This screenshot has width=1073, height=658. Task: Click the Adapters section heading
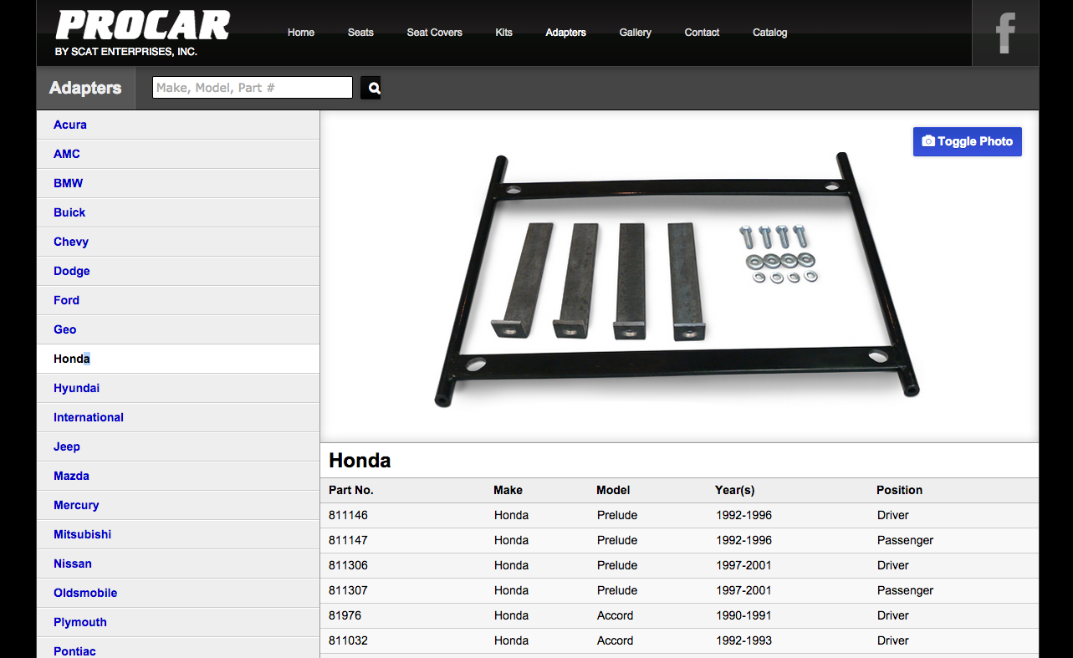pyautogui.click(x=85, y=88)
